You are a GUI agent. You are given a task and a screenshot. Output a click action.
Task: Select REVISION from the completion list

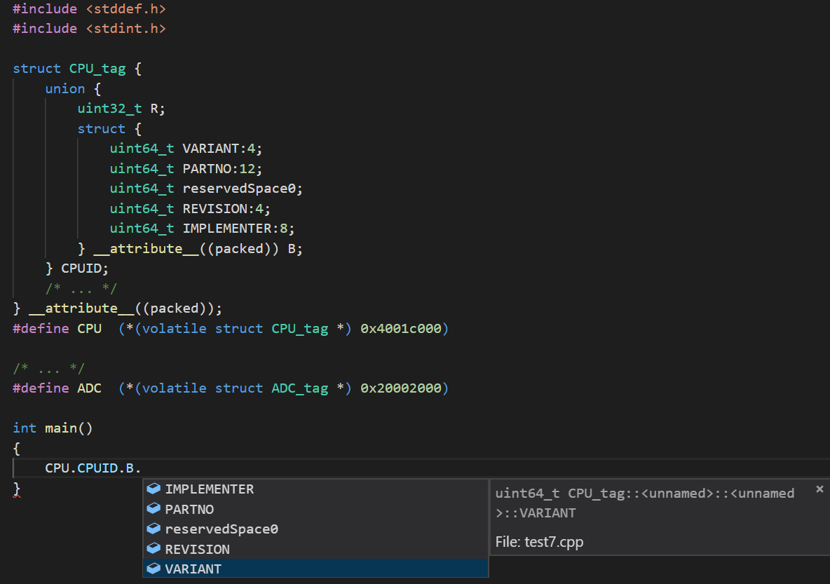coord(203,548)
